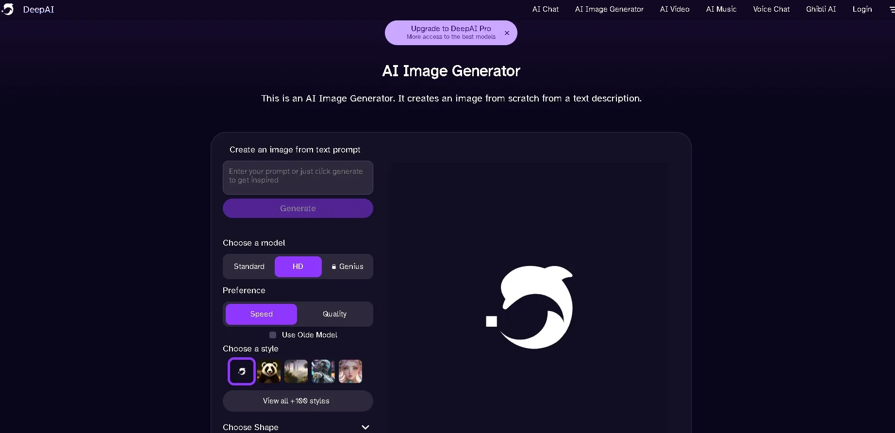Click the dolphin placeholder in image preview

(530, 307)
